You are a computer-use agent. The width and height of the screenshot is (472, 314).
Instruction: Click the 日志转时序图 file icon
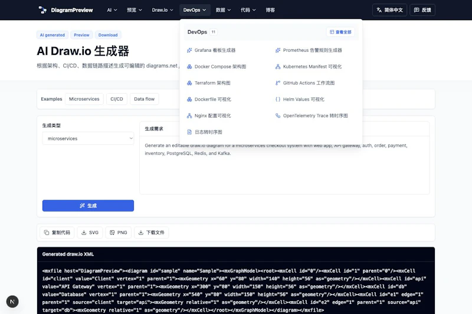coord(189,132)
